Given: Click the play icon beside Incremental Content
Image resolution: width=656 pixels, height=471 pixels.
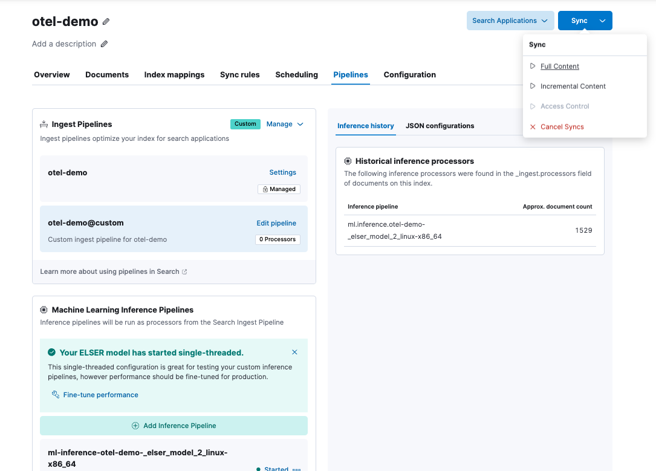Looking at the screenshot, I should pyautogui.click(x=533, y=86).
